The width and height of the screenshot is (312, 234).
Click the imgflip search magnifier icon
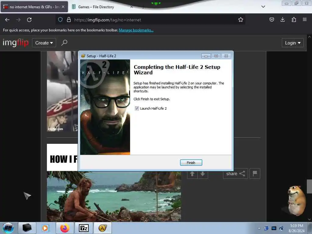point(64,43)
